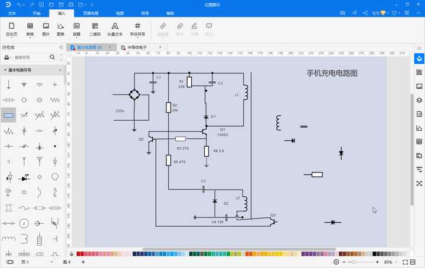Click the hyperlink chain icon in ribbon
This screenshot has width=425, height=268.
coord(163,27)
